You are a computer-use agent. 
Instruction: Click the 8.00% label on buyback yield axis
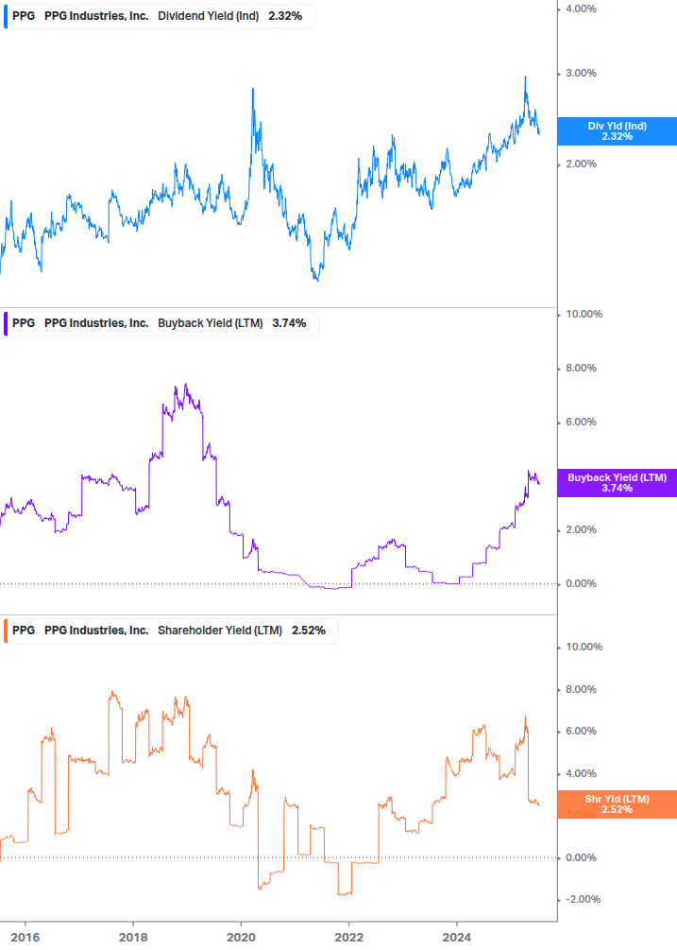tap(581, 368)
